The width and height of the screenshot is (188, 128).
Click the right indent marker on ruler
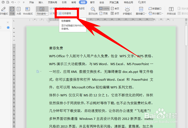click(153, 20)
